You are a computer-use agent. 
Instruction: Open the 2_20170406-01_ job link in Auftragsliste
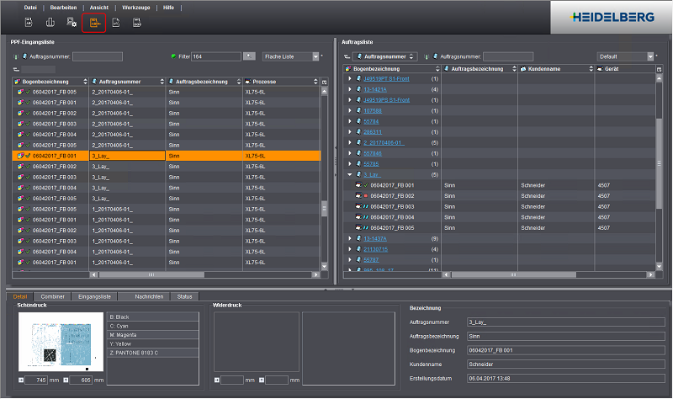coord(384,142)
